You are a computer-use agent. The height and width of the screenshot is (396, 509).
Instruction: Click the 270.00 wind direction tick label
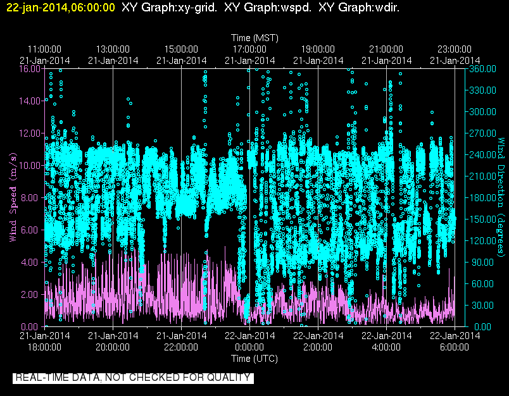pyautogui.click(x=482, y=133)
